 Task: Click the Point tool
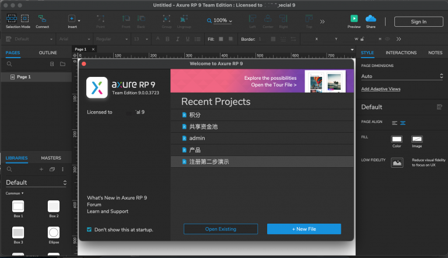[x=100, y=22]
